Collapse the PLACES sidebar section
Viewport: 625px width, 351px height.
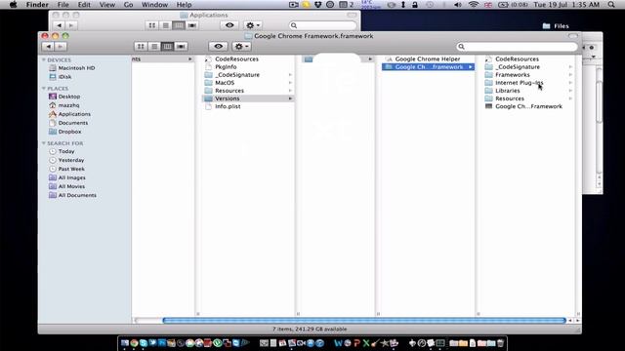43,89
